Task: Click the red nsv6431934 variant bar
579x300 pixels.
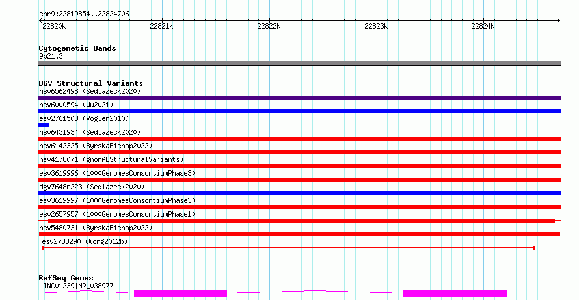Action: tap(299, 139)
